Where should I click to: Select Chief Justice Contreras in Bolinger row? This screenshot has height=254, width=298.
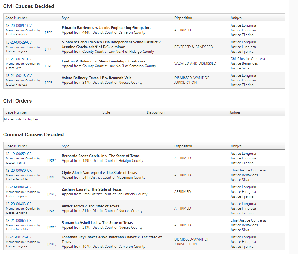click(248, 59)
